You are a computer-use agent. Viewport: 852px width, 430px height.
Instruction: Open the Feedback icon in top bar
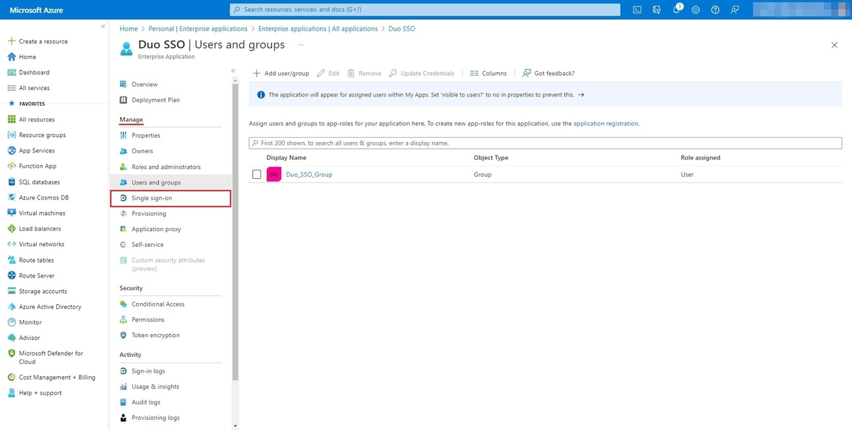tap(734, 10)
